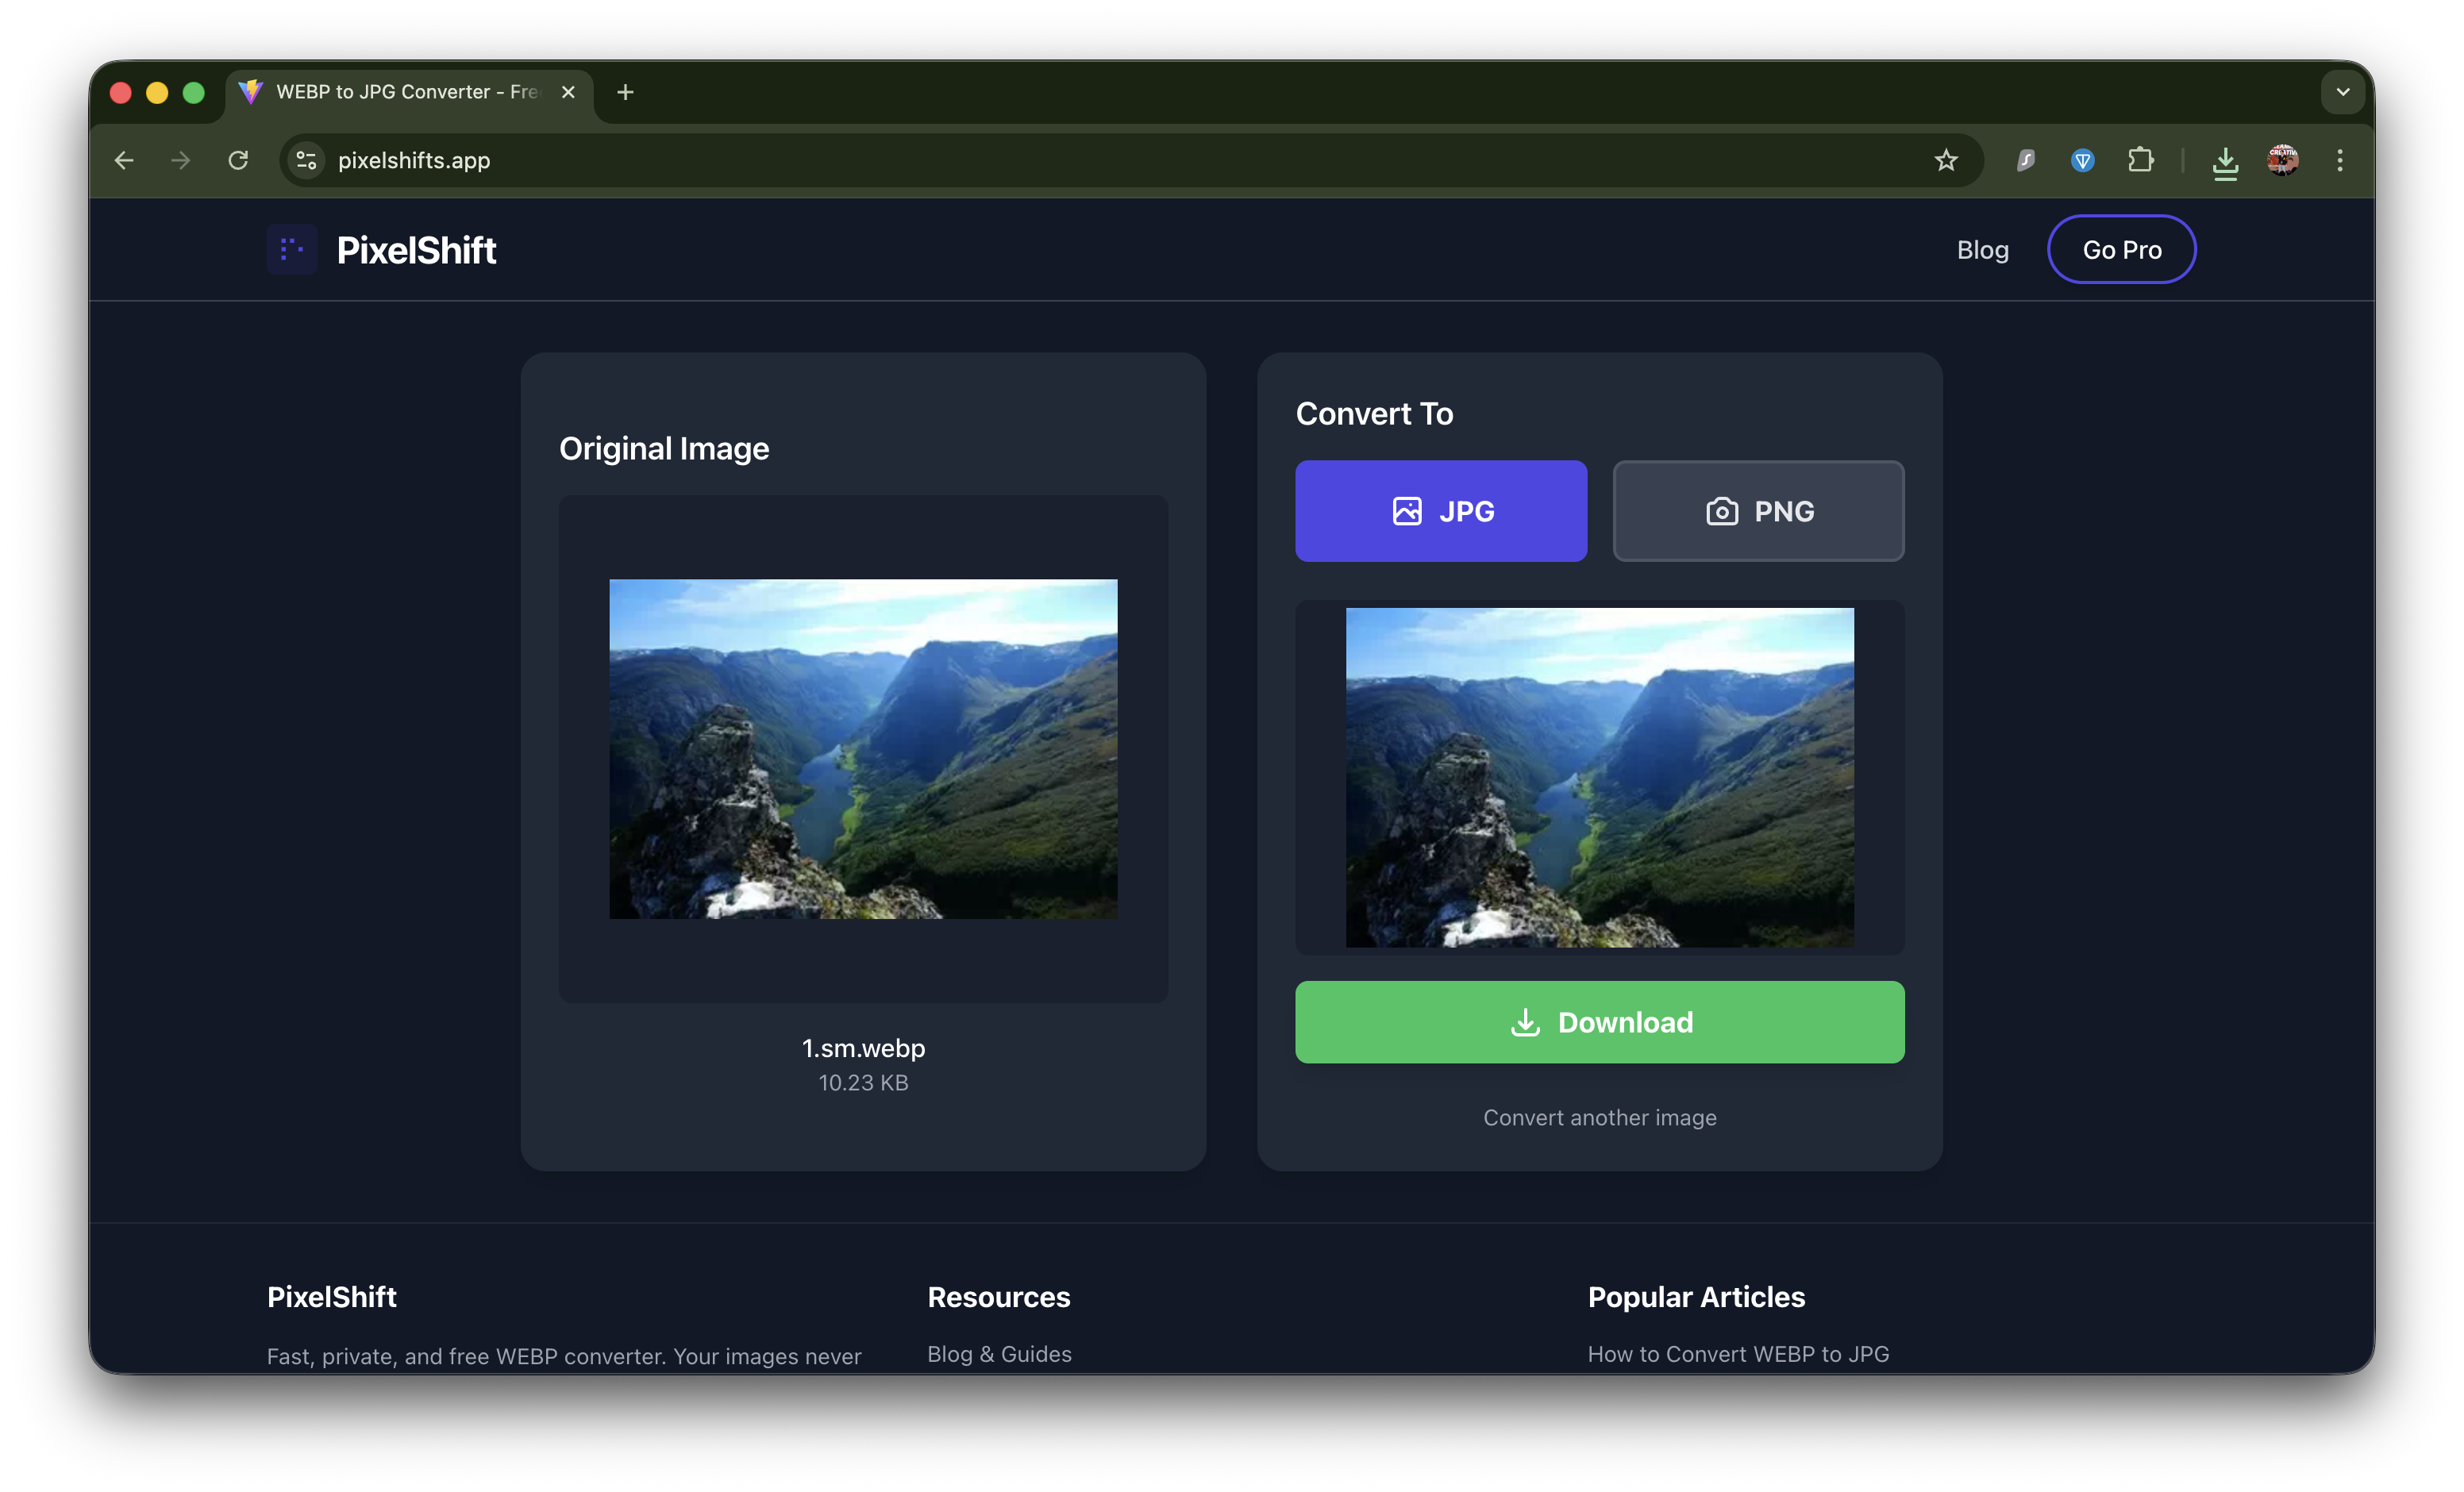The height and width of the screenshot is (1492, 2464).
Task: Download the converted image
Action: (x=1600, y=1022)
